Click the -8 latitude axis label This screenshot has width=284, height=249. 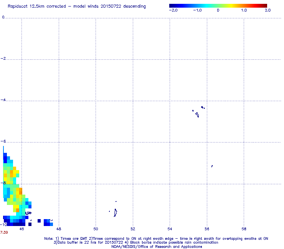[x=3, y=183]
